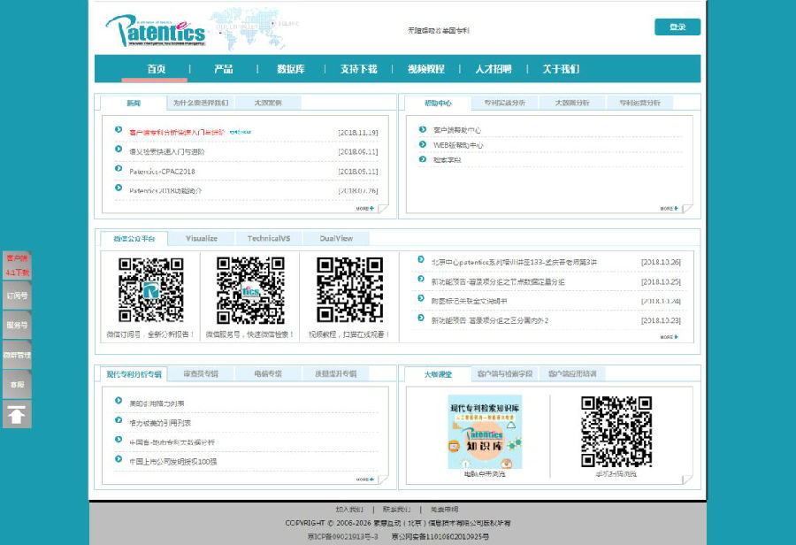
Task: Click bullet icon beside Patentics-CPAC2018 news item
Action: coord(119,171)
